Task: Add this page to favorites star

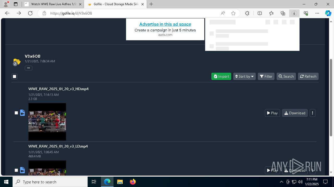Action: (233, 13)
